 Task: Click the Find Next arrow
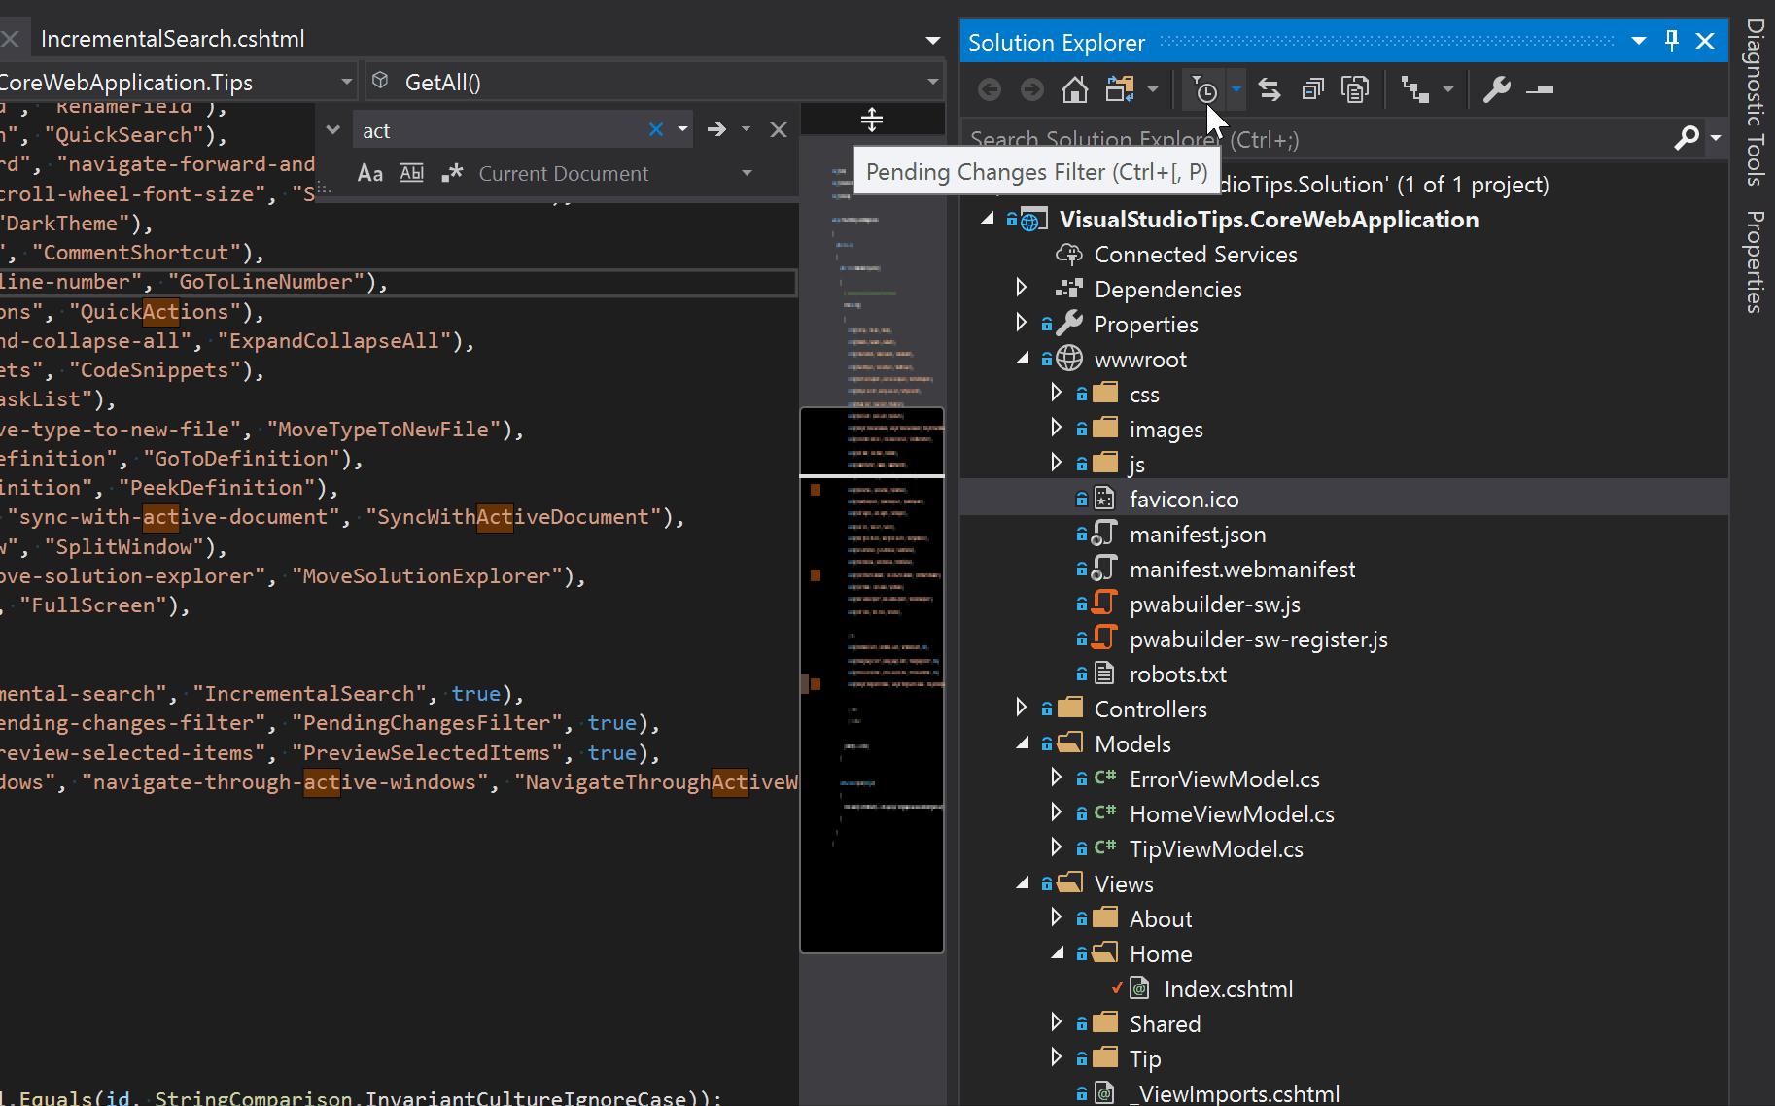(717, 128)
